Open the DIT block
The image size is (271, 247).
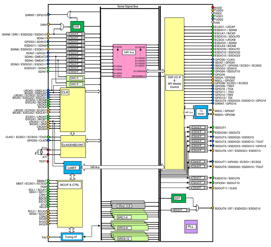(178, 198)
